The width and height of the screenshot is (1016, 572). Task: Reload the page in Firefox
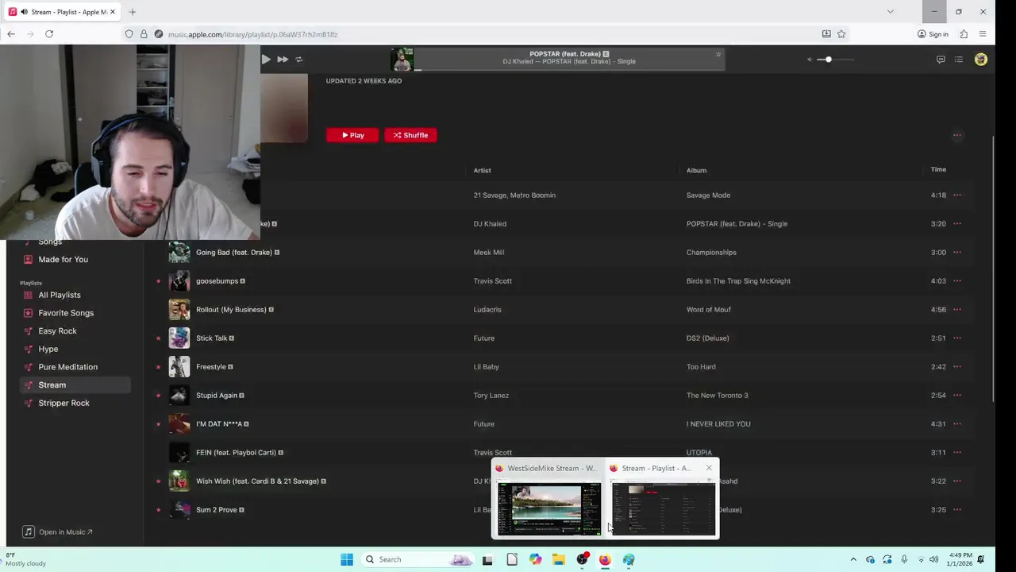[x=49, y=34]
